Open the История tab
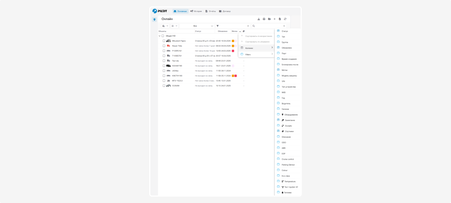This screenshot has height=203, width=451. tap(196, 11)
